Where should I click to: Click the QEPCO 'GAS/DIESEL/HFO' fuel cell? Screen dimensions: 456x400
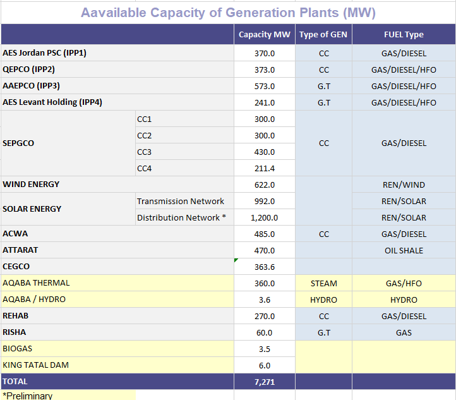404,70
